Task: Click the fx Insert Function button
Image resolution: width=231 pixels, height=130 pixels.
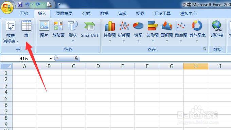Action: pyautogui.click(x=76, y=58)
